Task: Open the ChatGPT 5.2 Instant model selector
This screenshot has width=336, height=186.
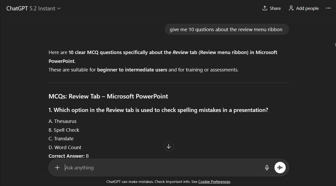Action: (x=33, y=8)
